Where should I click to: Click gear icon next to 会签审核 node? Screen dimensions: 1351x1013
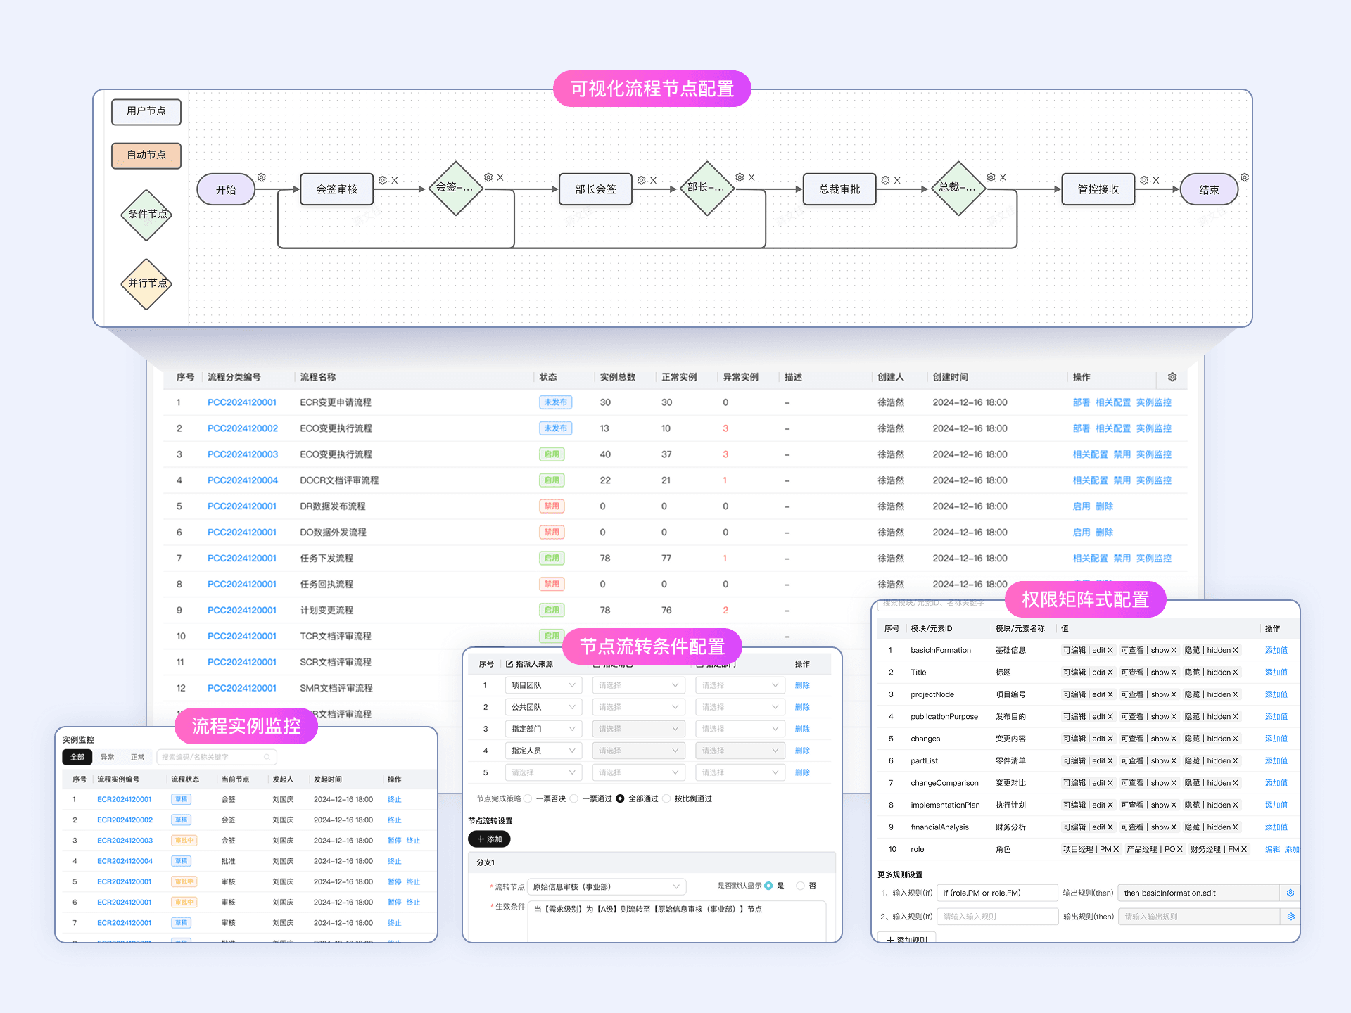pos(383,181)
